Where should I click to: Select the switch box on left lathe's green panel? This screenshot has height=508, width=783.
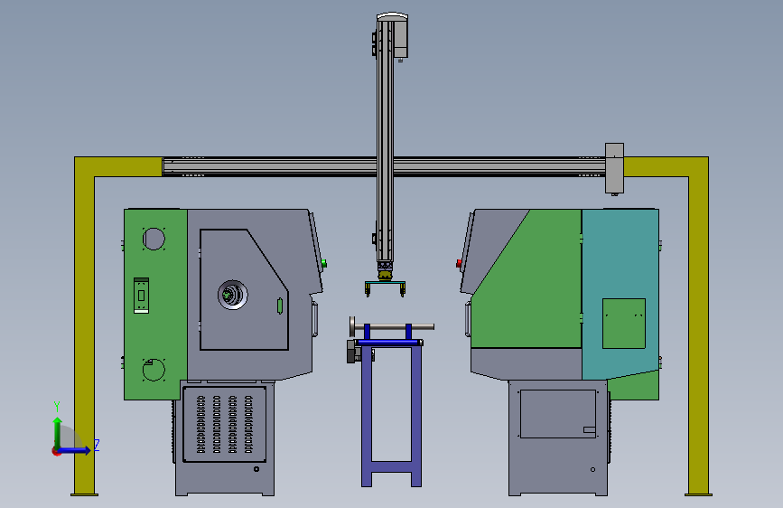coord(141,296)
